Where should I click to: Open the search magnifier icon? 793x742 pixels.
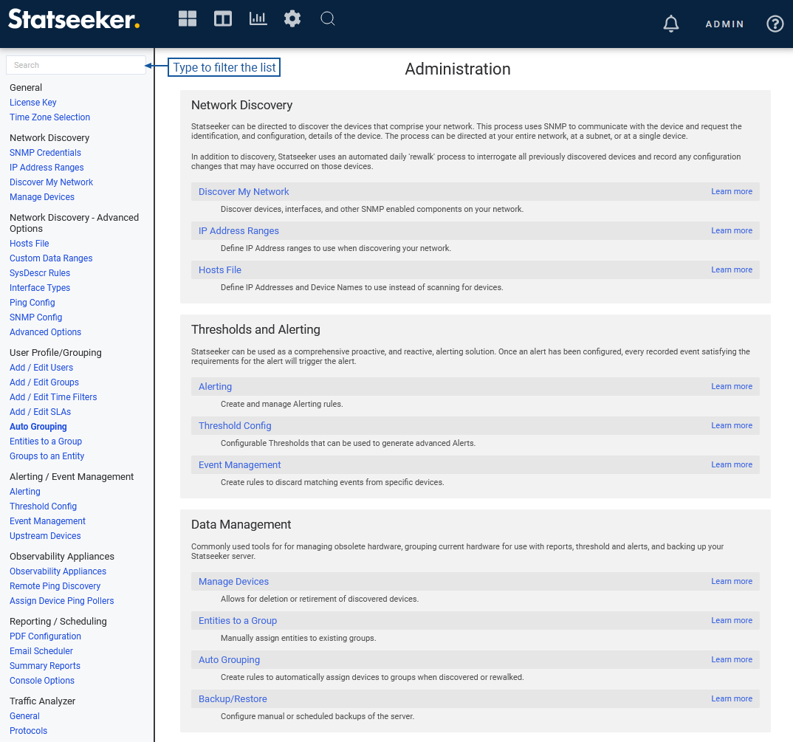[x=328, y=19]
